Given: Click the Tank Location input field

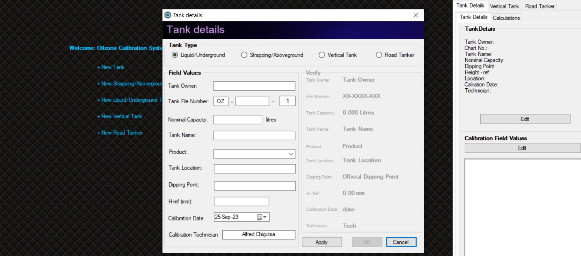Looking at the screenshot, I should tap(255, 169).
